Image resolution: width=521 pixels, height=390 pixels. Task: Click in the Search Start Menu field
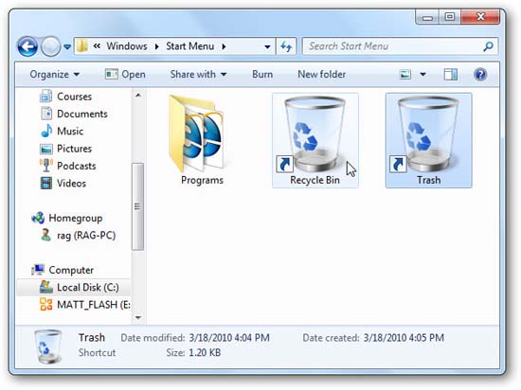[394, 46]
